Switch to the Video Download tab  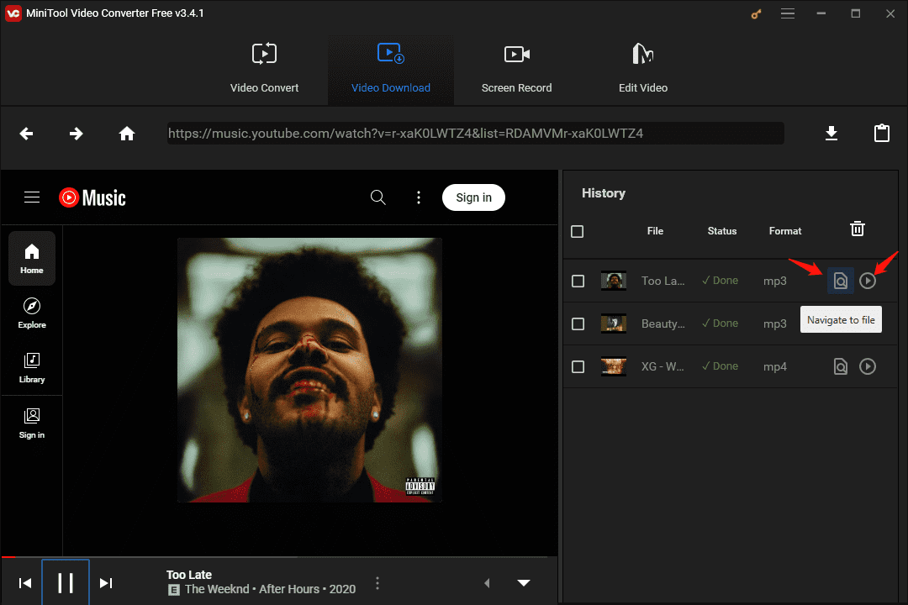[391, 70]
